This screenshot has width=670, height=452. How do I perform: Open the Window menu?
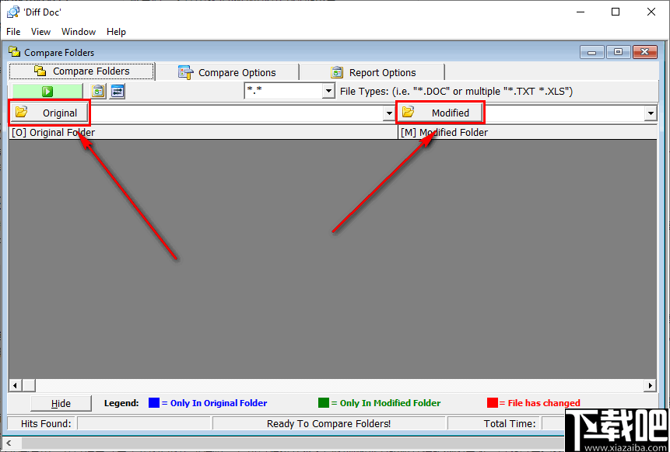click(79, 32)
